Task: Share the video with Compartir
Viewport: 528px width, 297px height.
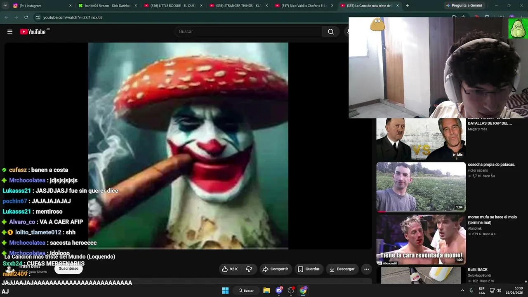Action: pos(275,269)
